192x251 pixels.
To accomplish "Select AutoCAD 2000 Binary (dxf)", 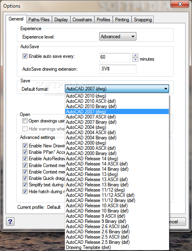I will (117, 153).
